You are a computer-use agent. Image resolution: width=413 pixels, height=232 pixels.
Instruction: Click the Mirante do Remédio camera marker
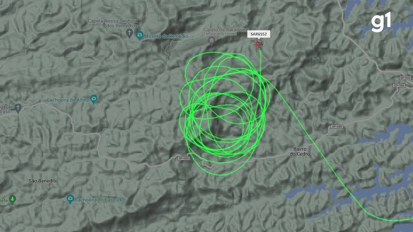[x=139, y=36]
